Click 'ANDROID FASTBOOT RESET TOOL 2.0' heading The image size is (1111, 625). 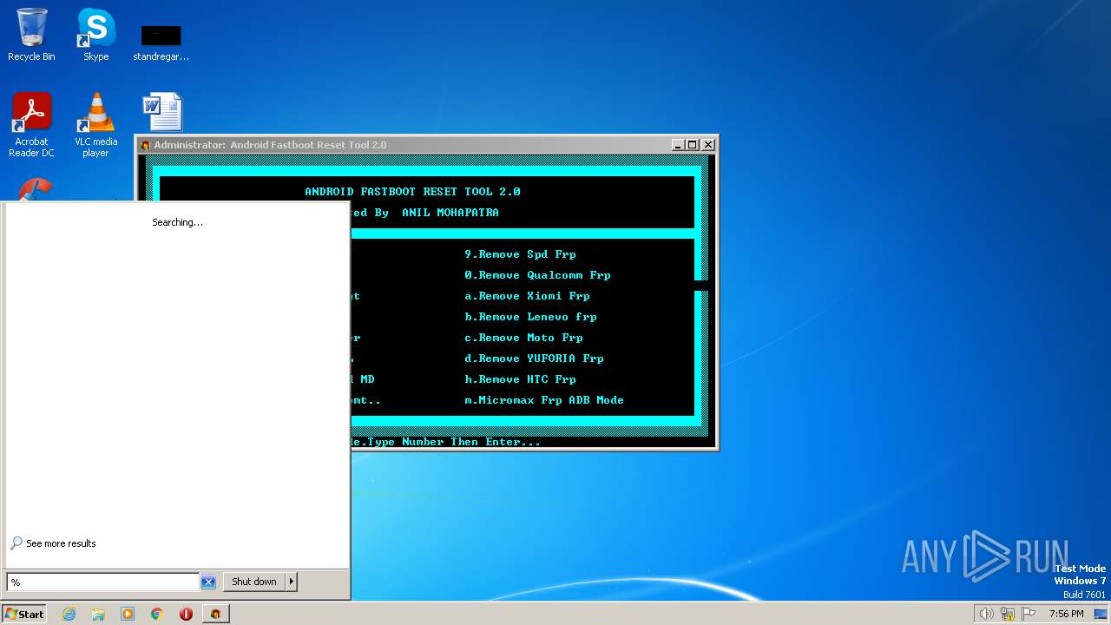[x=412, y=192]
